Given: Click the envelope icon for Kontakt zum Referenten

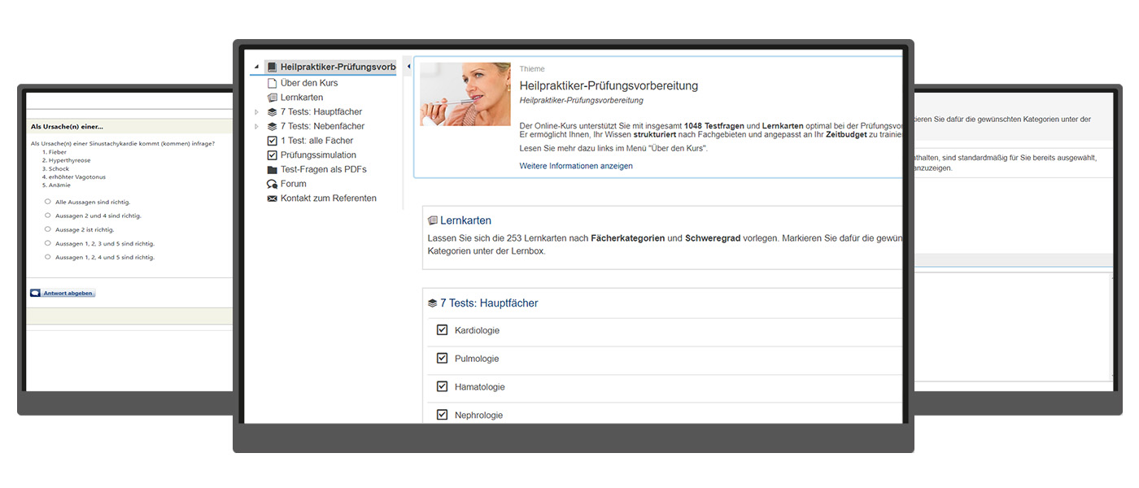Looking at the screenshot, I should tap(272, 198).
